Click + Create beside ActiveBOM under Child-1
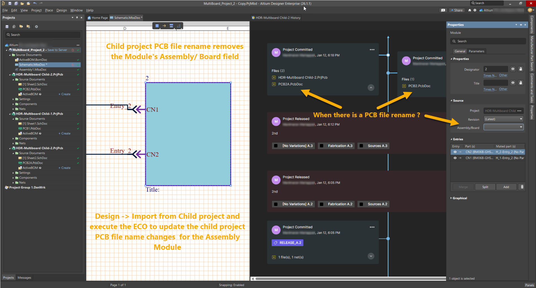Screen dimensions: 536x288 [x=64, y=133]
